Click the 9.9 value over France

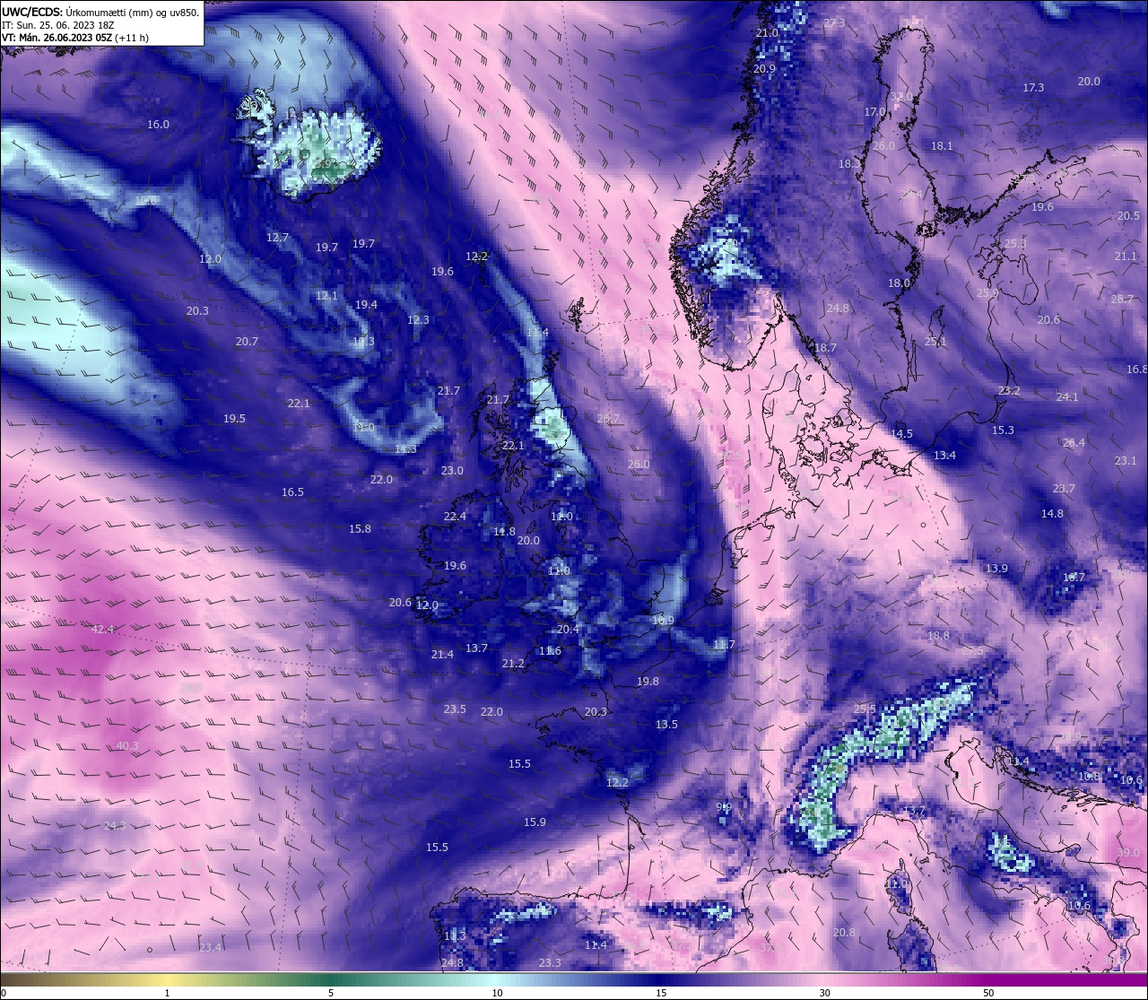tap(724, 807)
